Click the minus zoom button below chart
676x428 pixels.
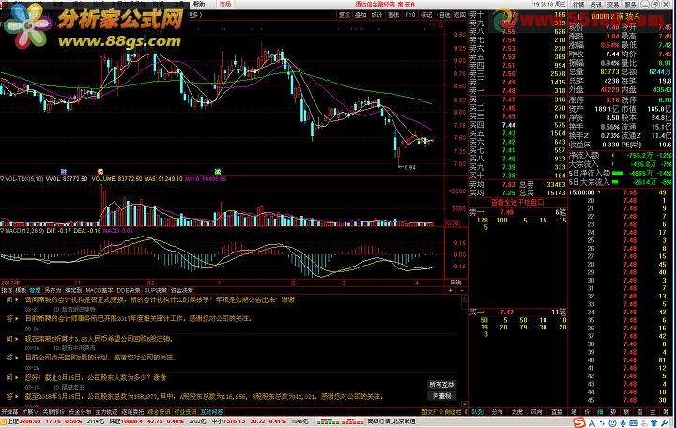[x=462, y=291]
